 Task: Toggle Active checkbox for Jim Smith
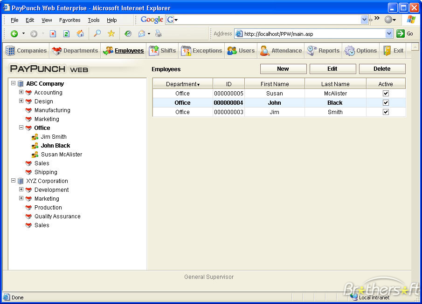point(386,112)
